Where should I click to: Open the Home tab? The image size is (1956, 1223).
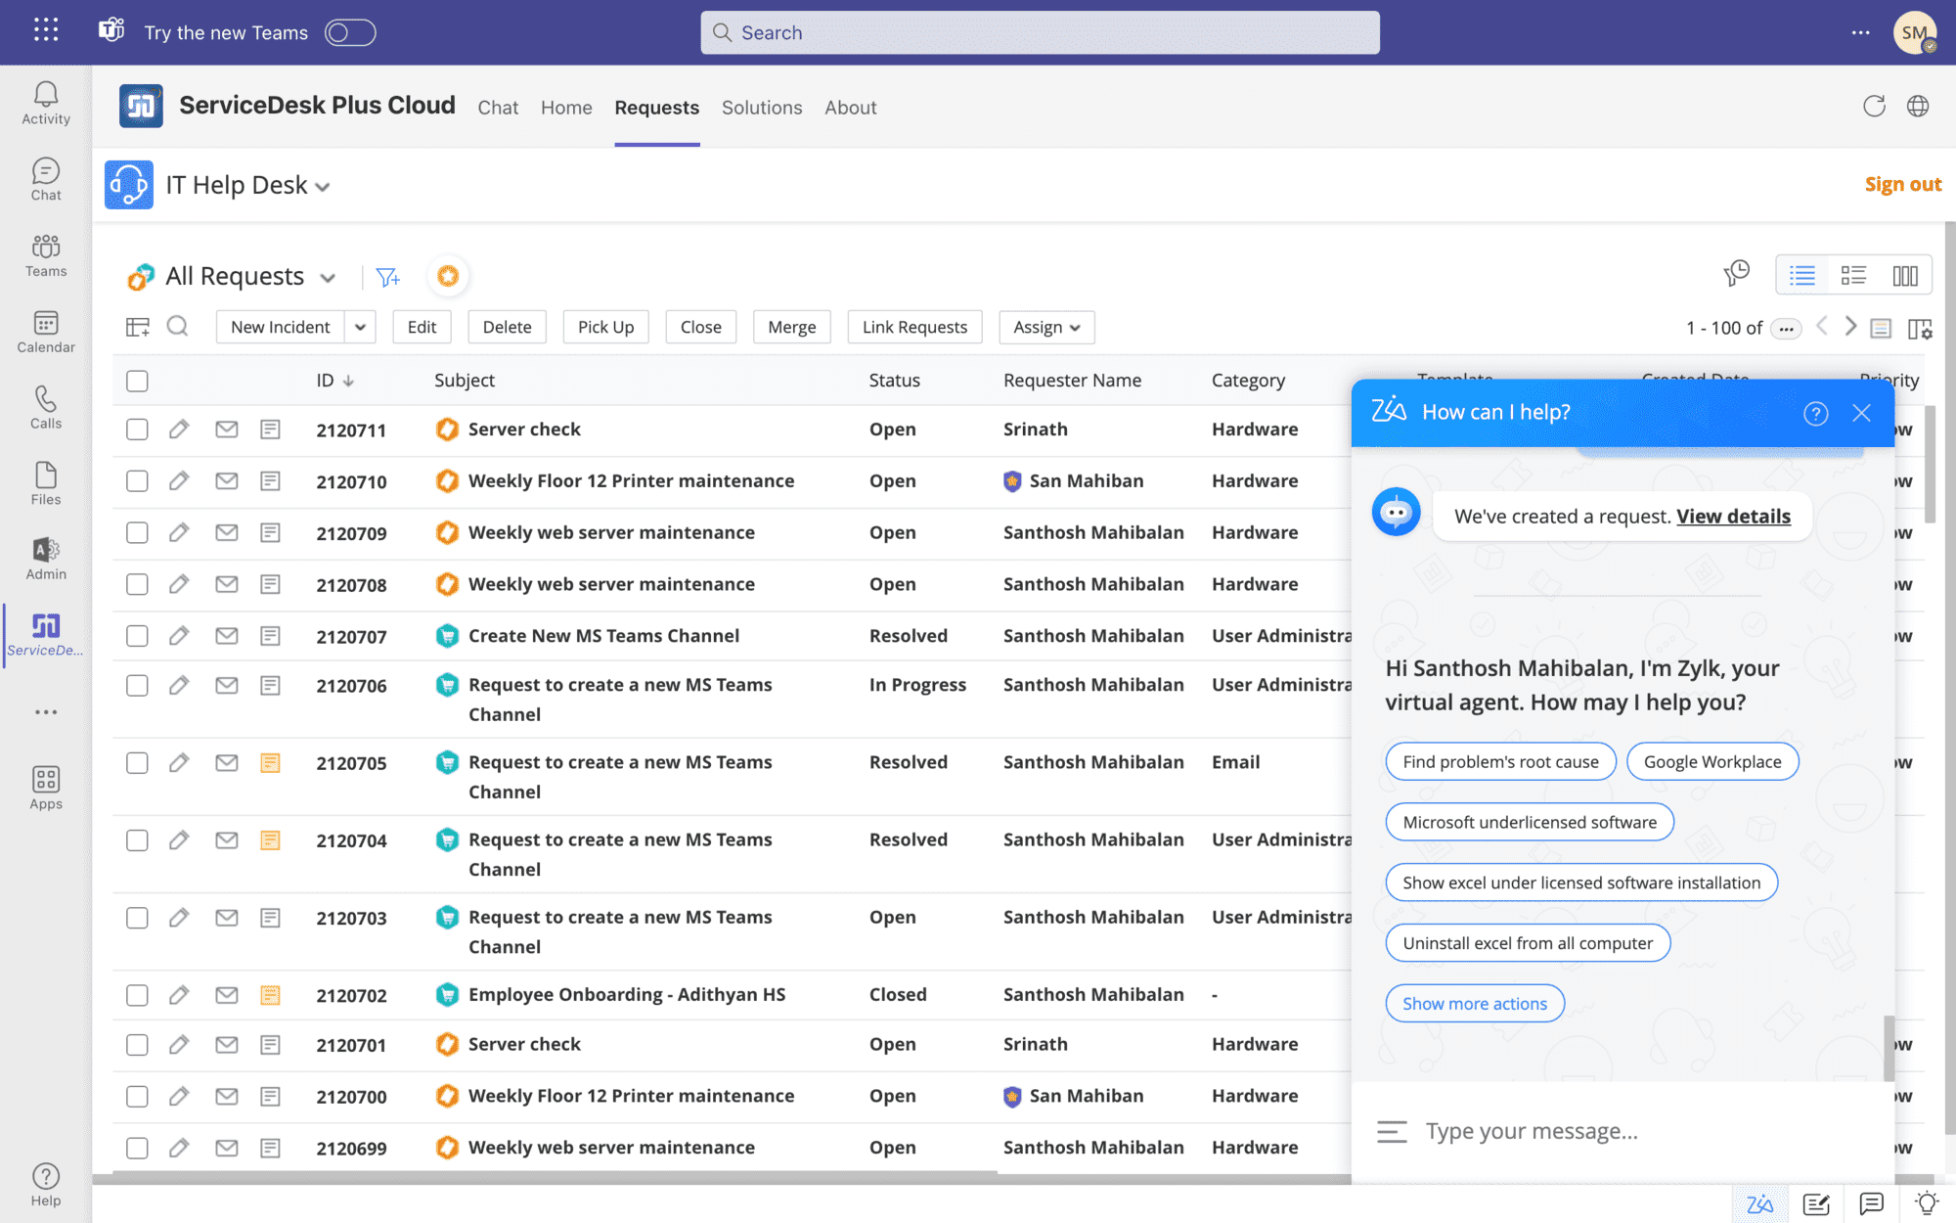(x=566, y=108)
